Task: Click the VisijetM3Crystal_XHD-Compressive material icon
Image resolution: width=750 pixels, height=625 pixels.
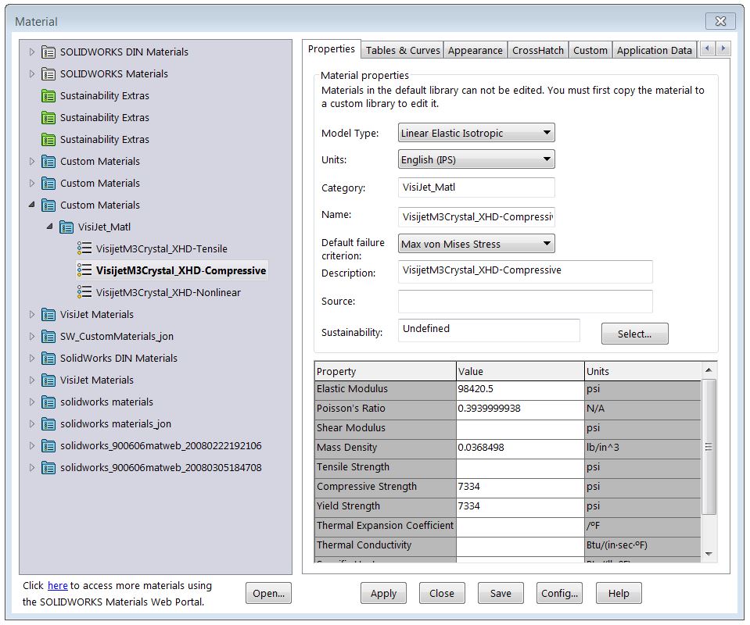Action: (x=84, y=270)
